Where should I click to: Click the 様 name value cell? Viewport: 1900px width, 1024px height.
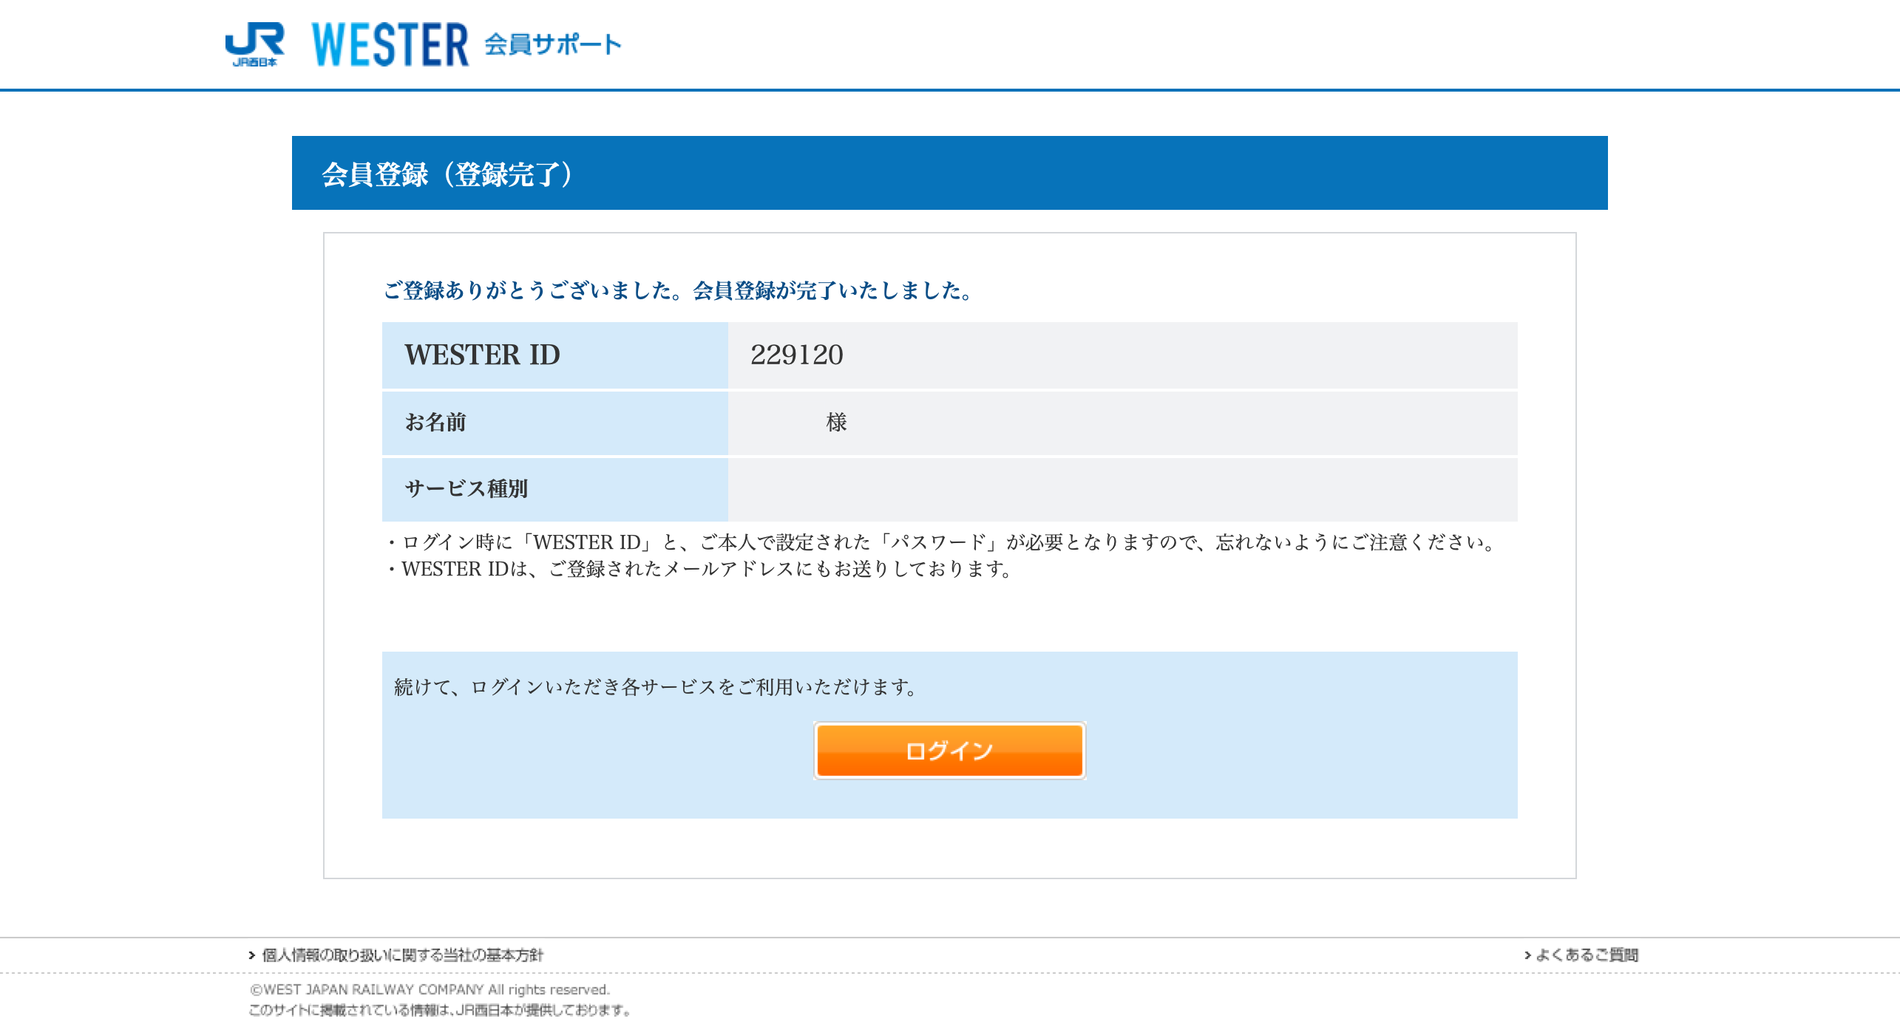[x=836, y=422]
